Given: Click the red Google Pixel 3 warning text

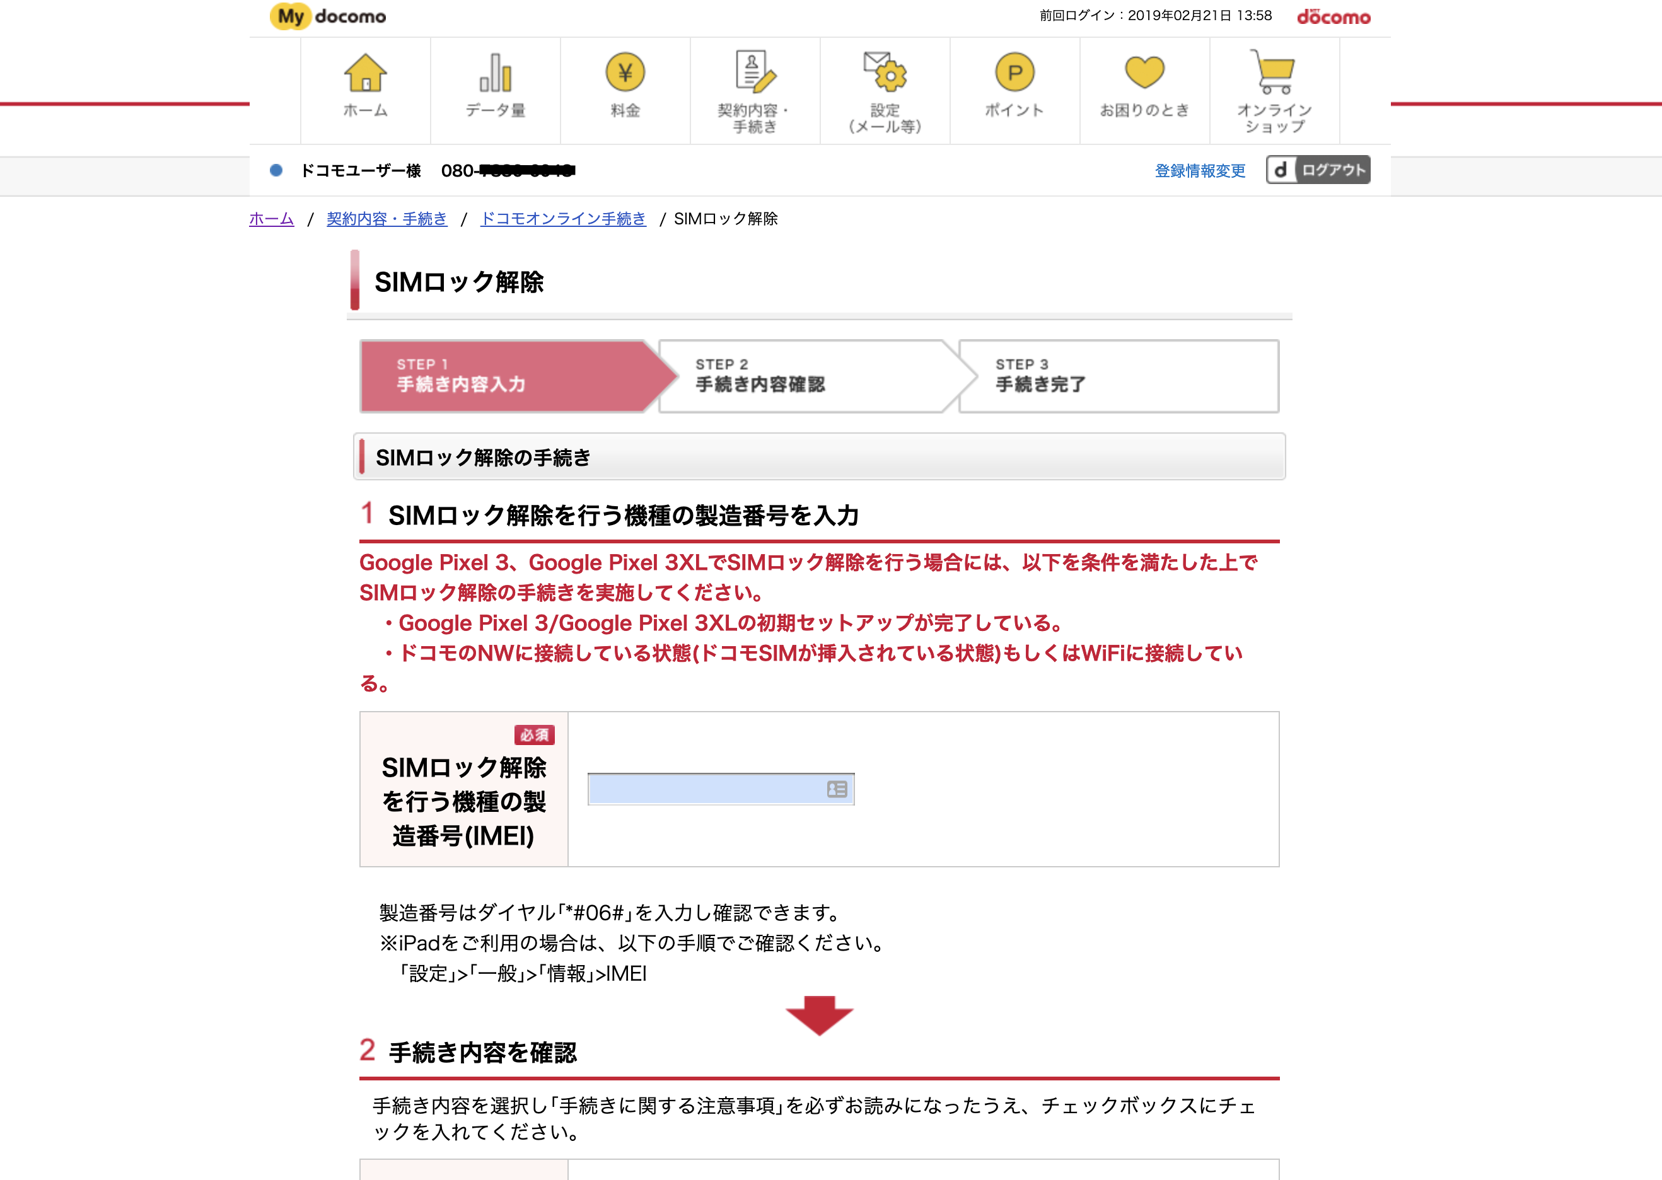Looking at the screenshot, I should click(x=808, y=623).
